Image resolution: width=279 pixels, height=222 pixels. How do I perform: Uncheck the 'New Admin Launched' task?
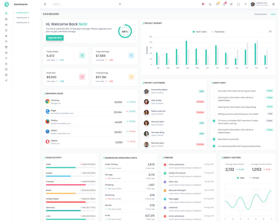pos(214,139)
